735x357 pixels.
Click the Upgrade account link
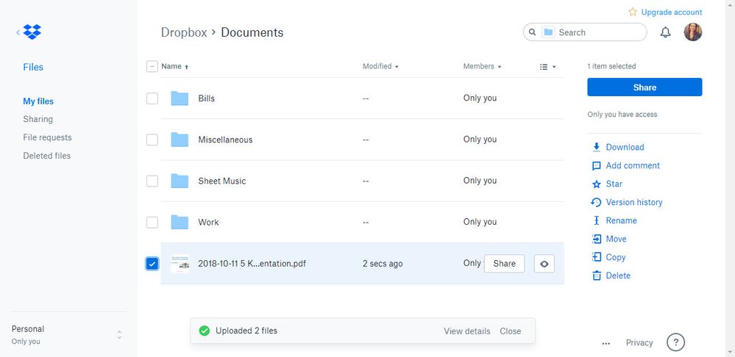[671, 12]
